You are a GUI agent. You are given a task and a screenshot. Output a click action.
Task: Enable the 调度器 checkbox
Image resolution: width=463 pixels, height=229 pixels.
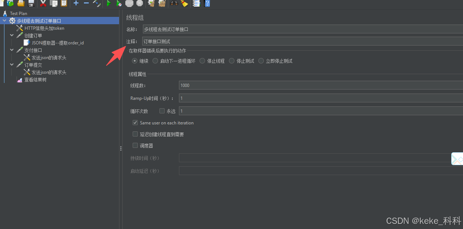pos(135,145)
